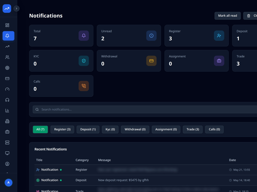Open the users sidebar icon
This screenshot has height=192, width=257.
(7, 57)
